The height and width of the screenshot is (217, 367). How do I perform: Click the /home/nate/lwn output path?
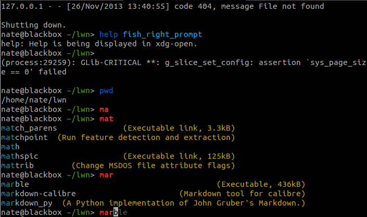34,99
